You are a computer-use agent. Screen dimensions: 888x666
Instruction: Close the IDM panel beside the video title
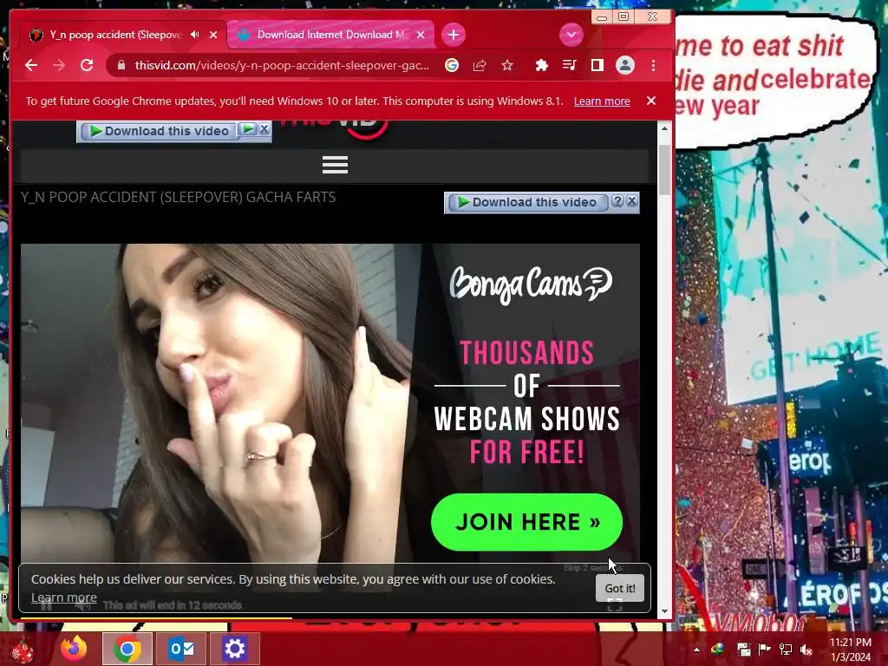[632, 200]
